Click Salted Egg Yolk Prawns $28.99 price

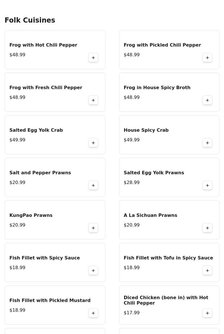pos(132,183)
